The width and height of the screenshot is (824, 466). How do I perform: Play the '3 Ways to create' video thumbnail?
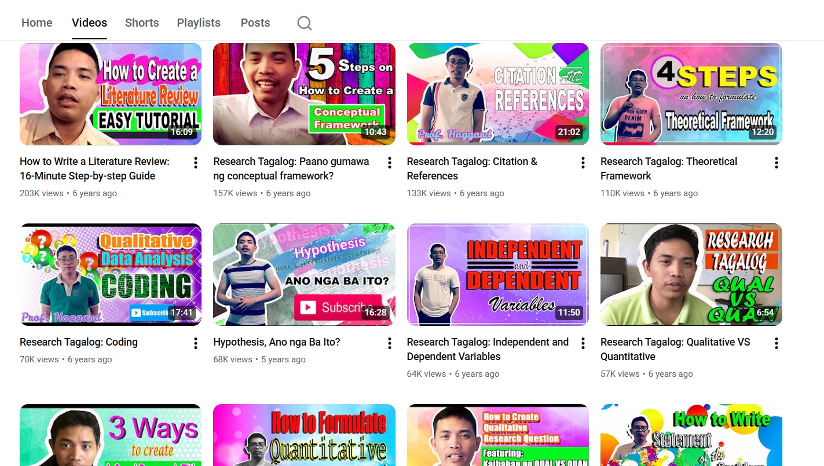click(111, 435)
